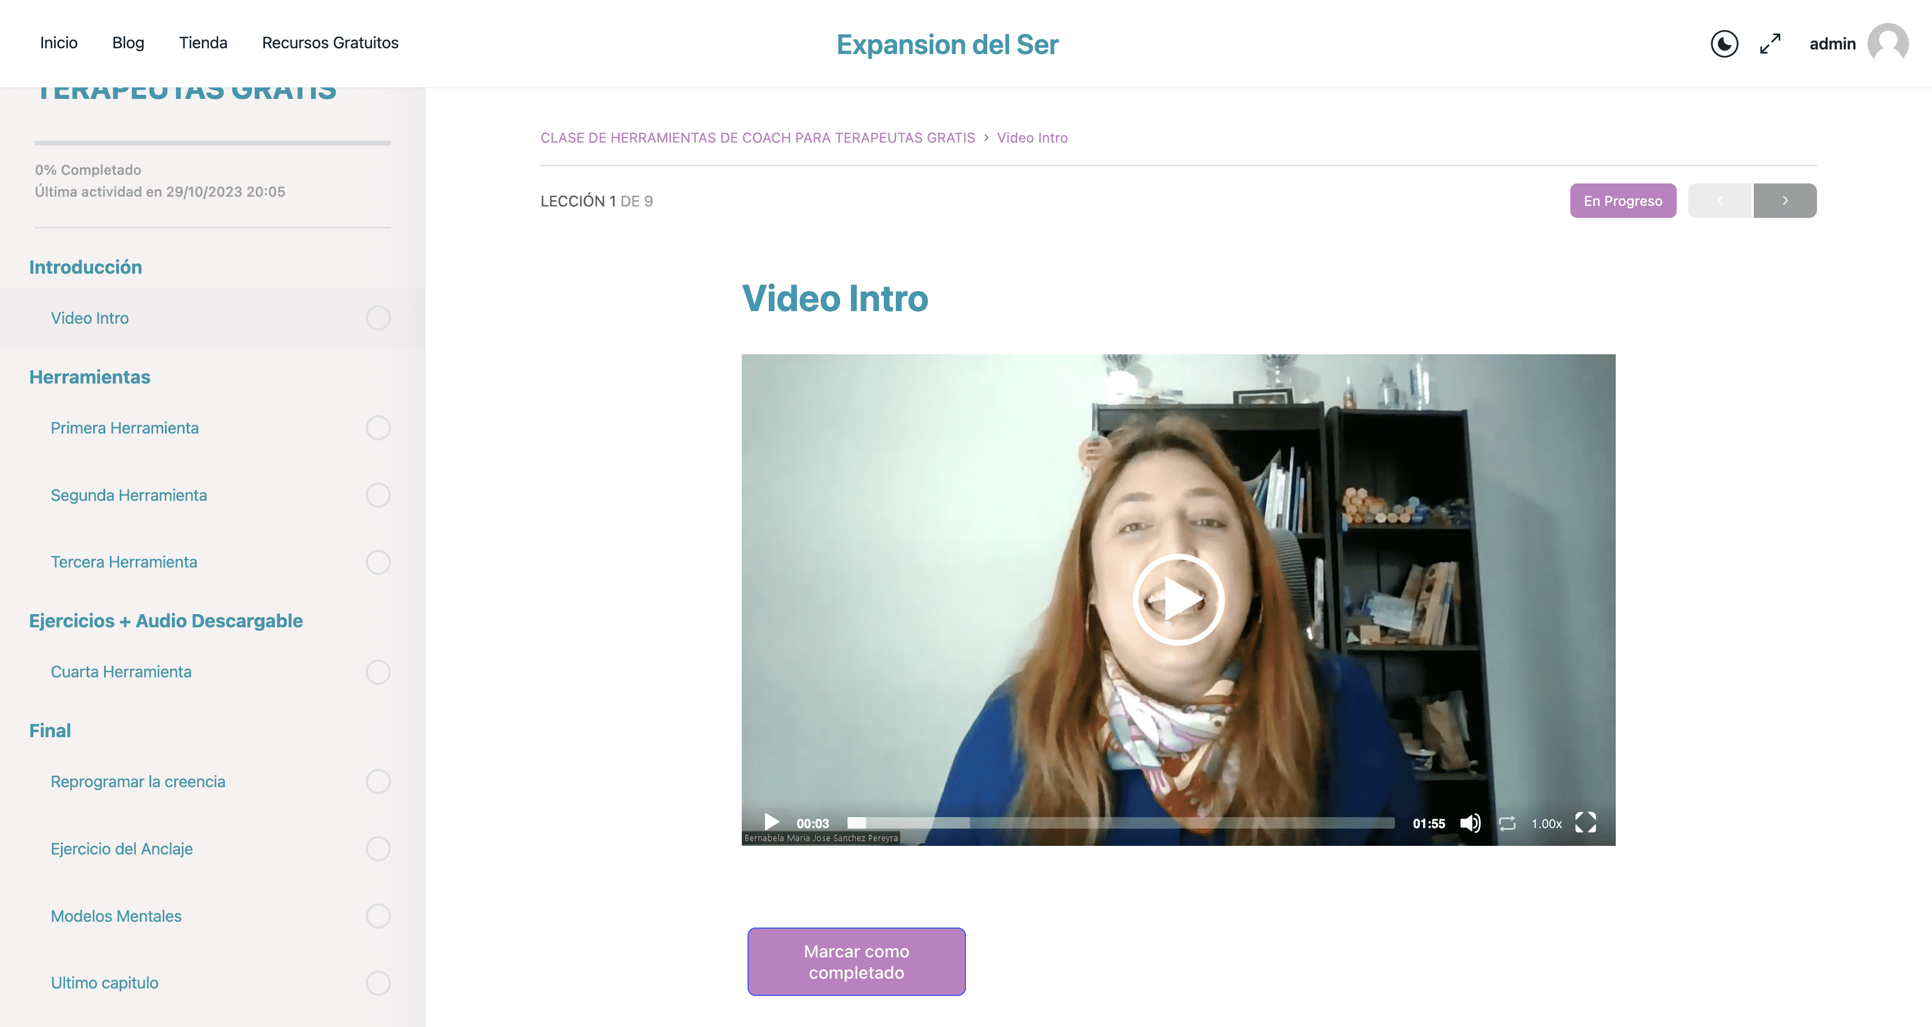Mute the video with the speaker icon

[1470, 823]
